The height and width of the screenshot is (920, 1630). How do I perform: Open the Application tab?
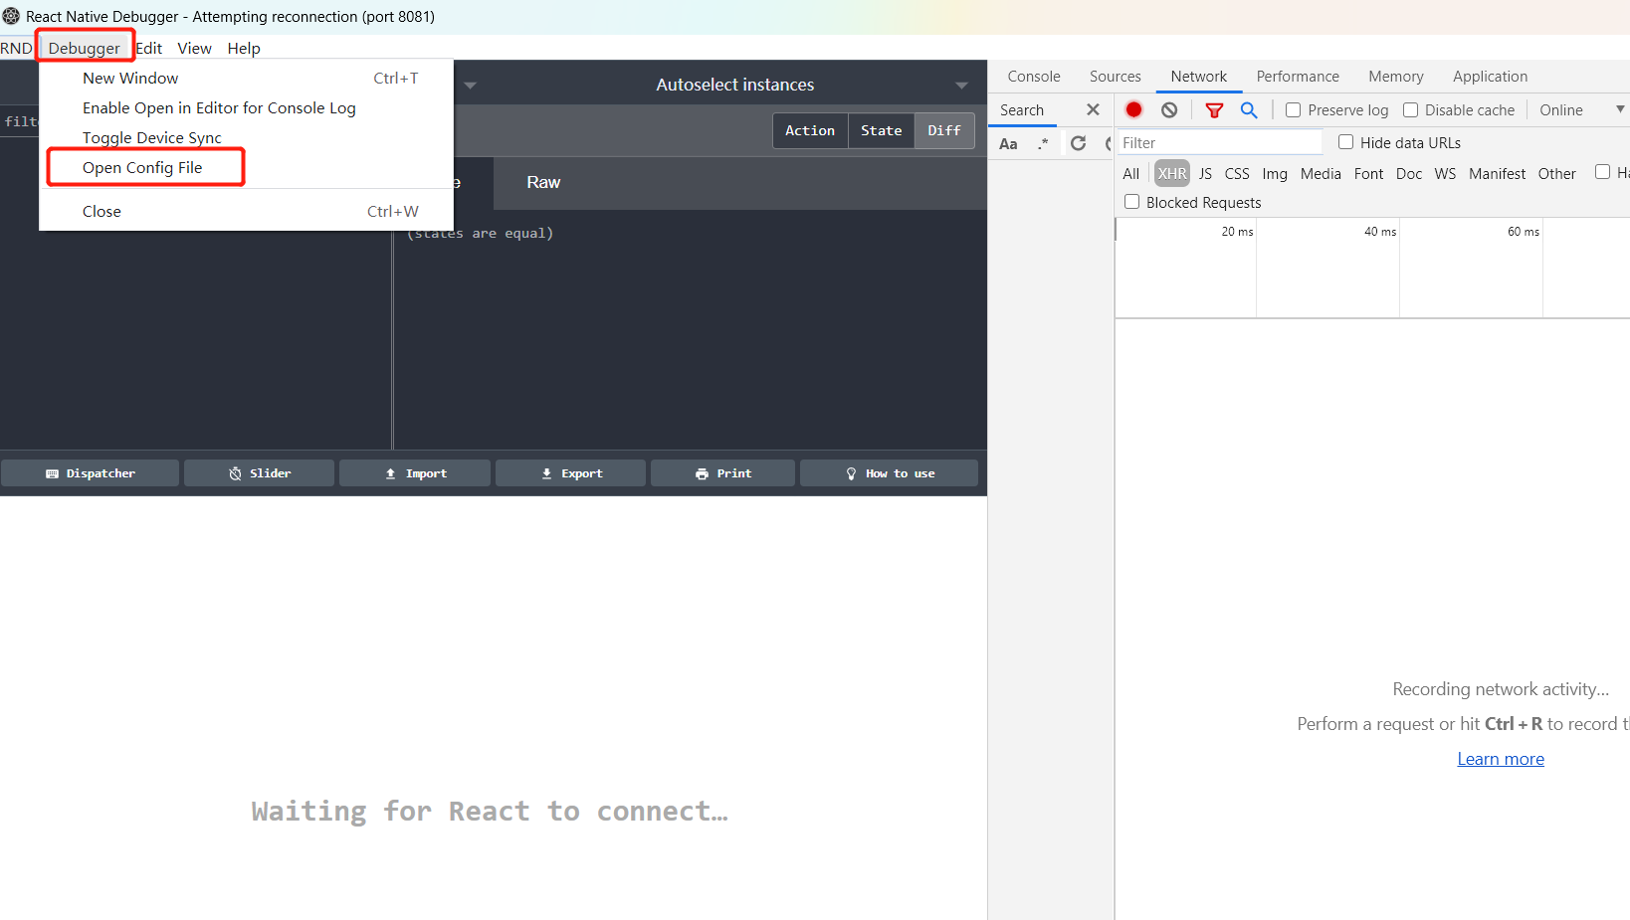click(1490, 76)
